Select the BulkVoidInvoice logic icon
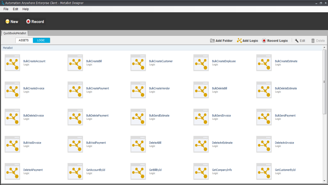The width and height of the screenshot is (328, 185). (x=12, y=144)
